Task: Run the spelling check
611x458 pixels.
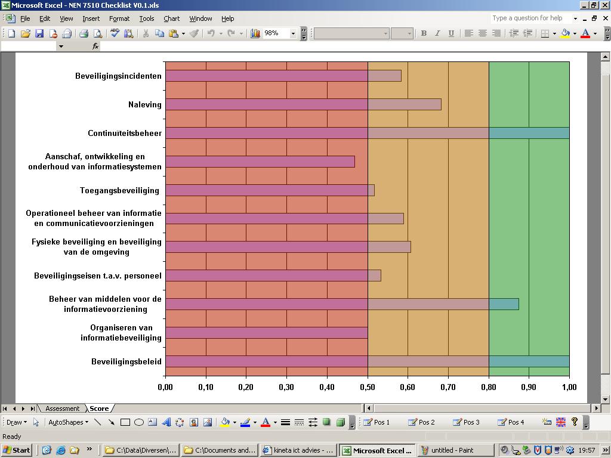Action: click(115, 33)
